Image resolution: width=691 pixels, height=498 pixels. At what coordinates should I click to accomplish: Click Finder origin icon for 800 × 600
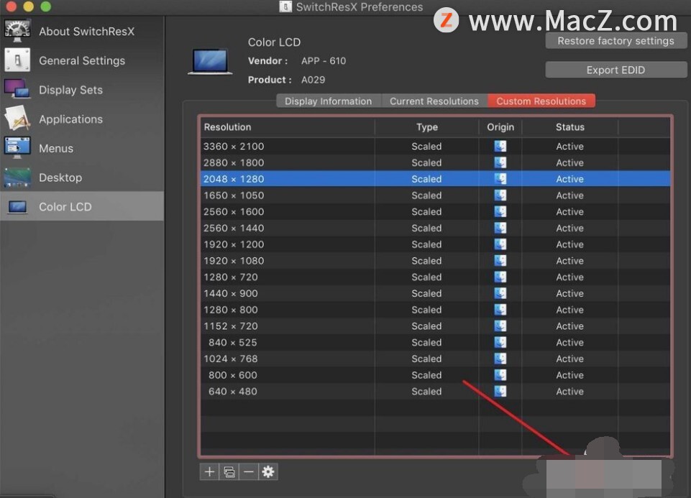pyautogui.click(x=500, y=374)
